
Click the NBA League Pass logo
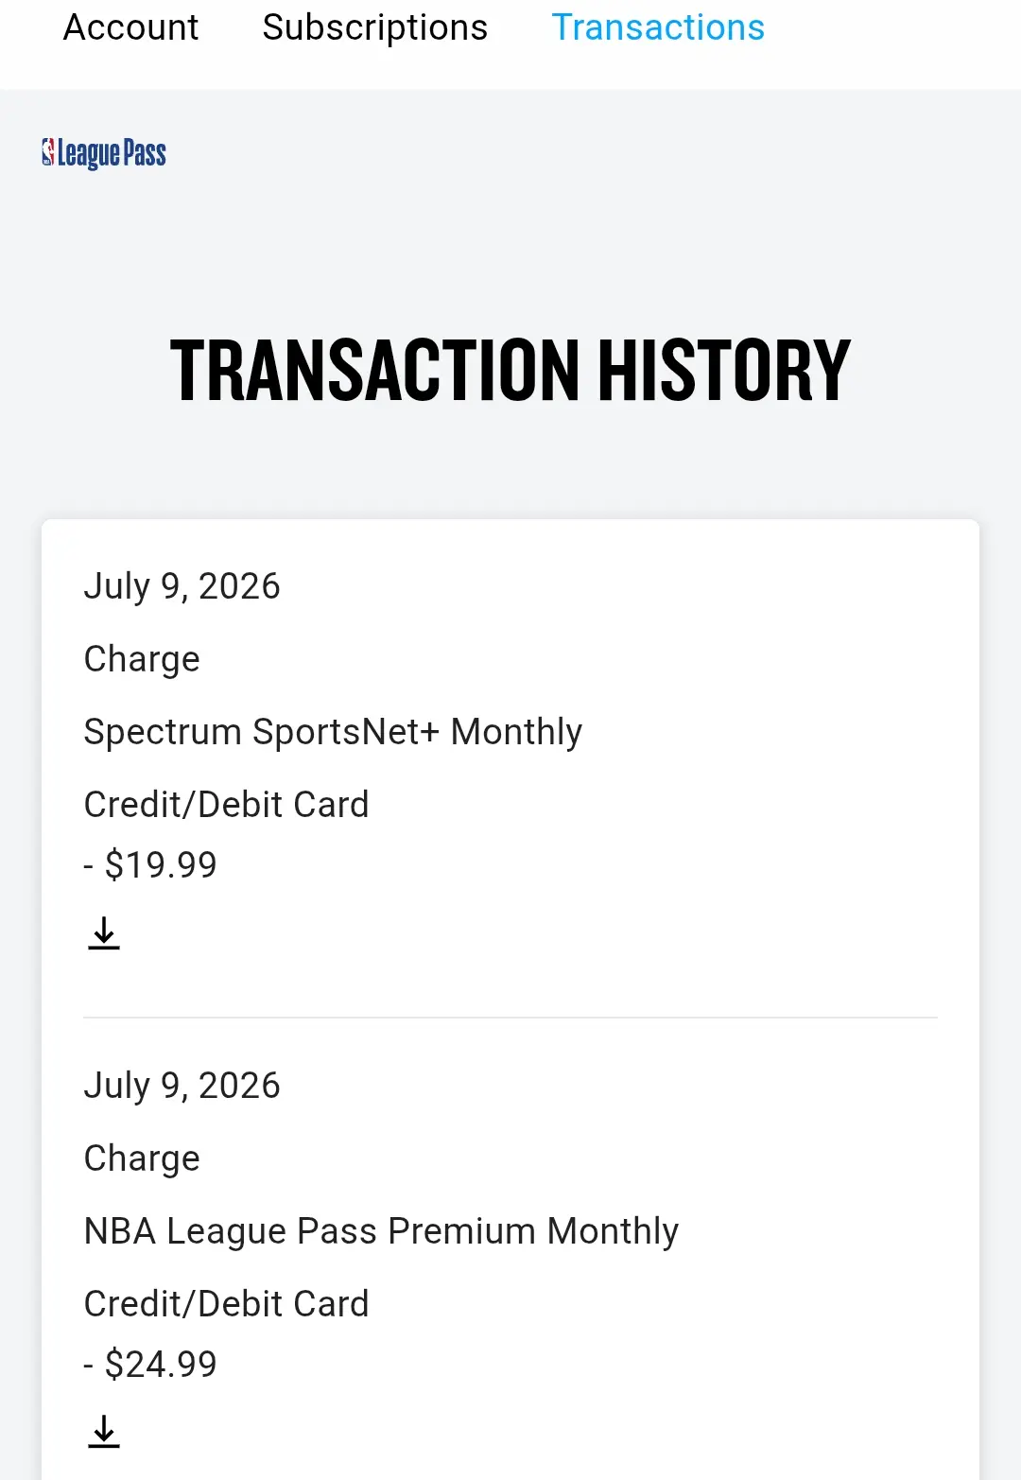104,153
